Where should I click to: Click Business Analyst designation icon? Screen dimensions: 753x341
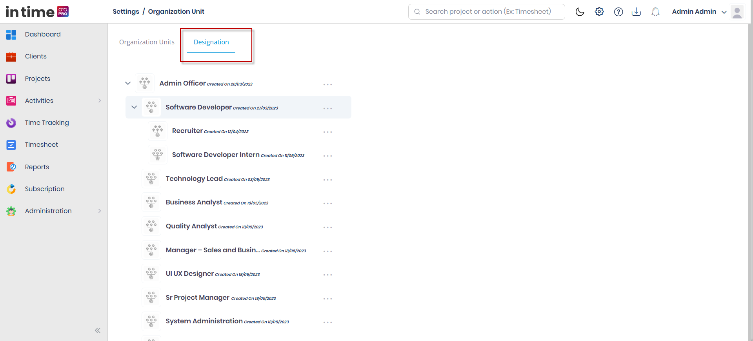(x=151, y=202)
